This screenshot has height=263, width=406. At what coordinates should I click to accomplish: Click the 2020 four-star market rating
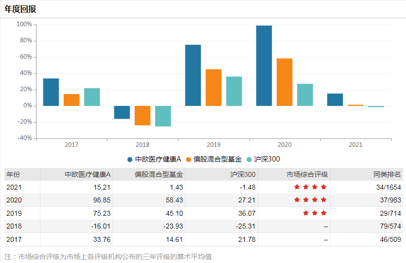pyautogui.click(x=310, y=200)
